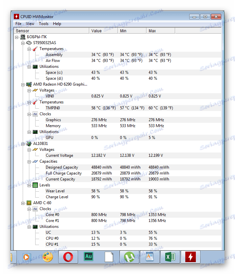235x274 pixels.
Task: Collapse Temperatures group under ST9500325AS
Action: coord(29,49)
